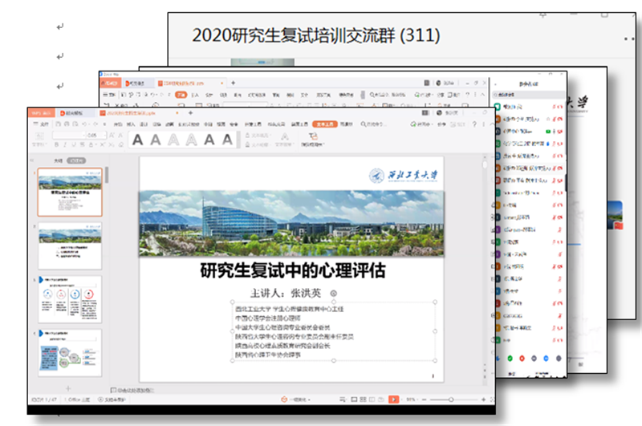Toggle the notes checkbox below the slide
Viewport: 642px width, 426px height.
tap(114, 390)
